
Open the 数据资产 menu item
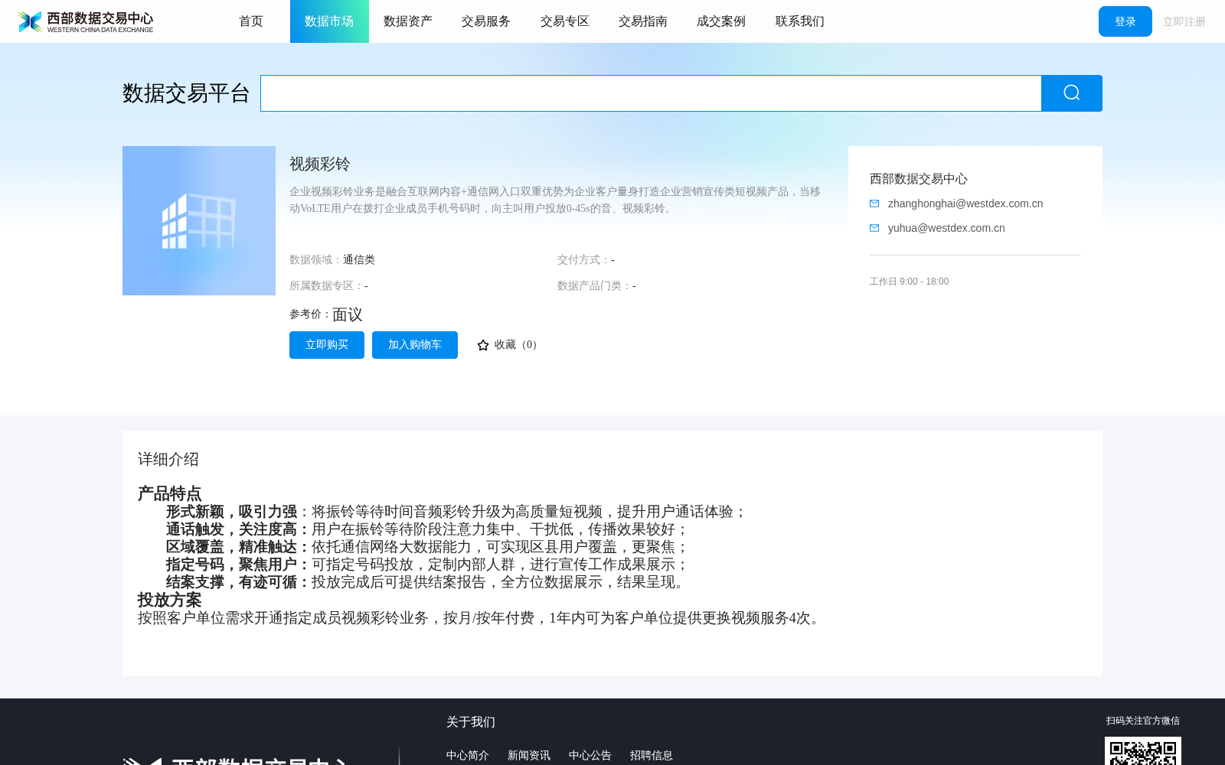[408, 21]
